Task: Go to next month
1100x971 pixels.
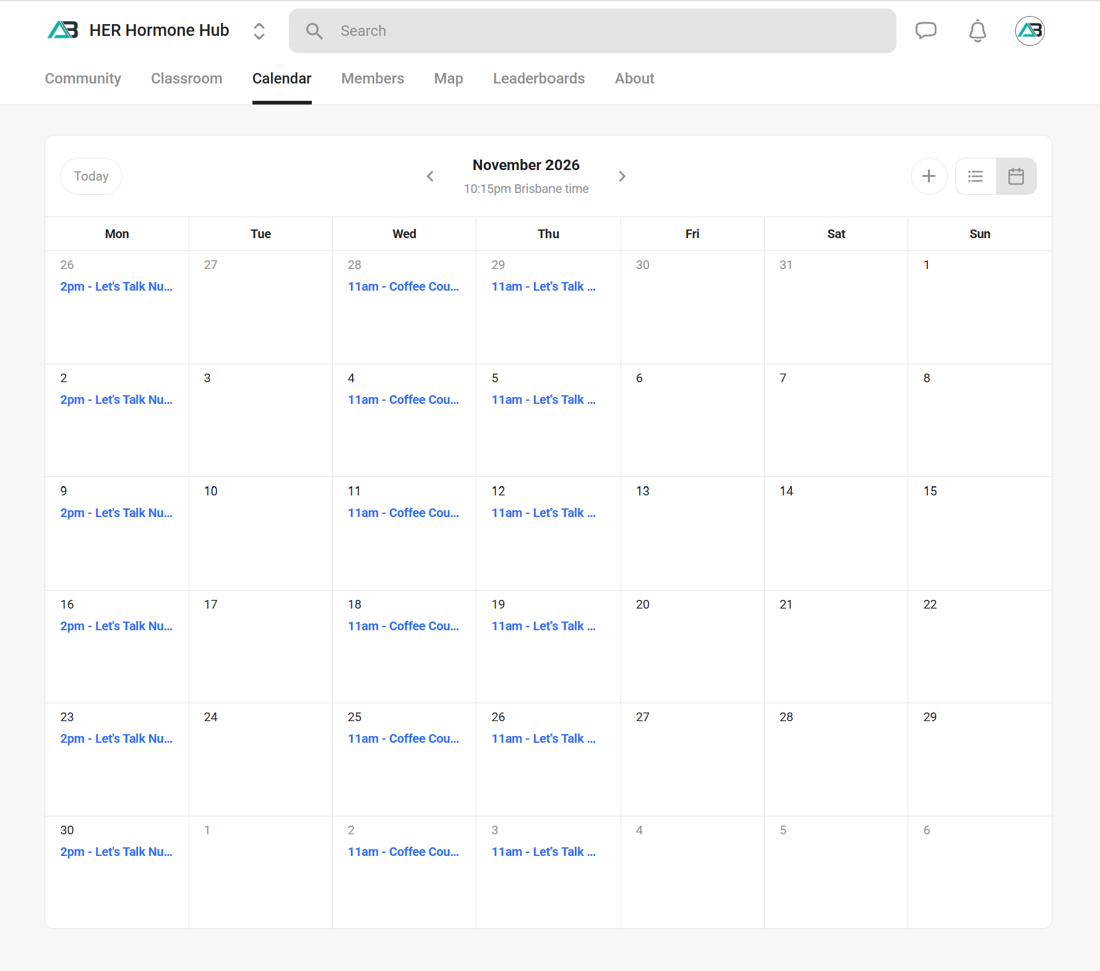Action: pyautogui.click(x=622, y=176)
